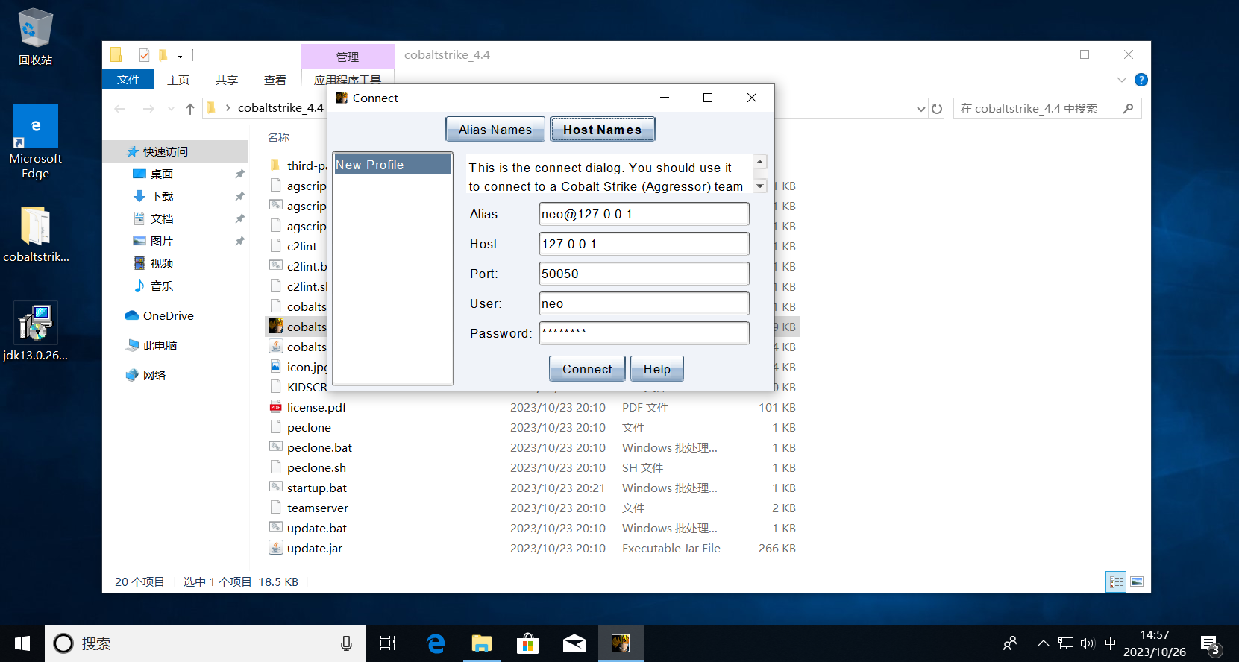Select 此电脑 in navigation pane

pyautogui.click(x=160, y=345)
